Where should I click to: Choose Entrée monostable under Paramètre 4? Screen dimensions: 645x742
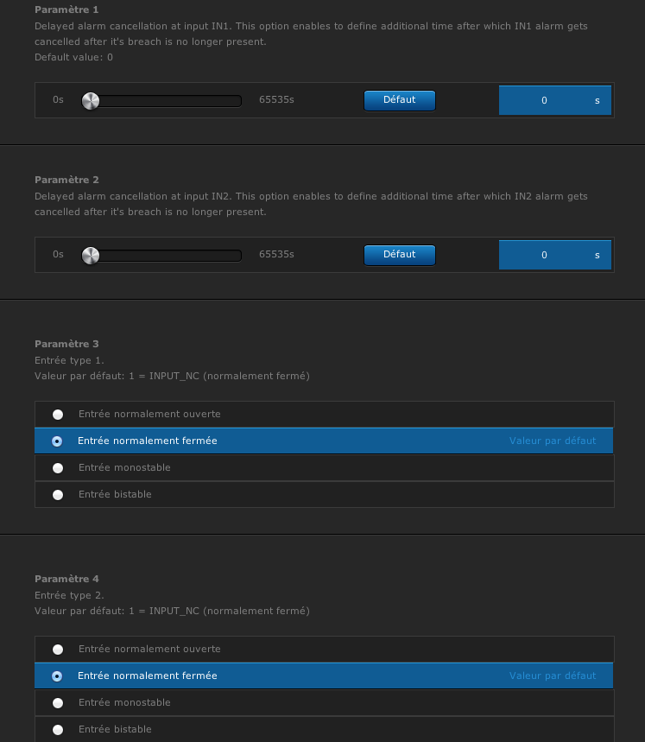point(325,703)
